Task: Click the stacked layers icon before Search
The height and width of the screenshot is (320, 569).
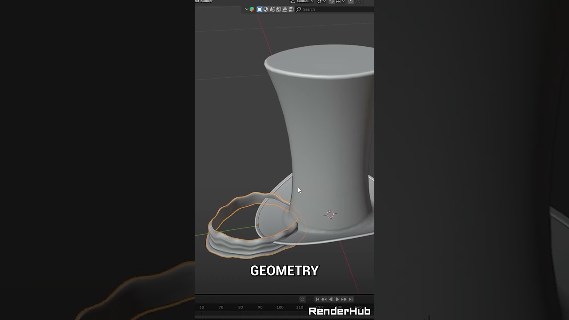Action: point(291,9)
